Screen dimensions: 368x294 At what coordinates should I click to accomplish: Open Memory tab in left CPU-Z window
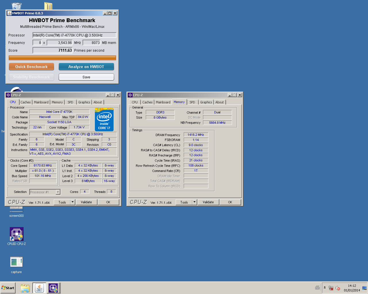57,102
